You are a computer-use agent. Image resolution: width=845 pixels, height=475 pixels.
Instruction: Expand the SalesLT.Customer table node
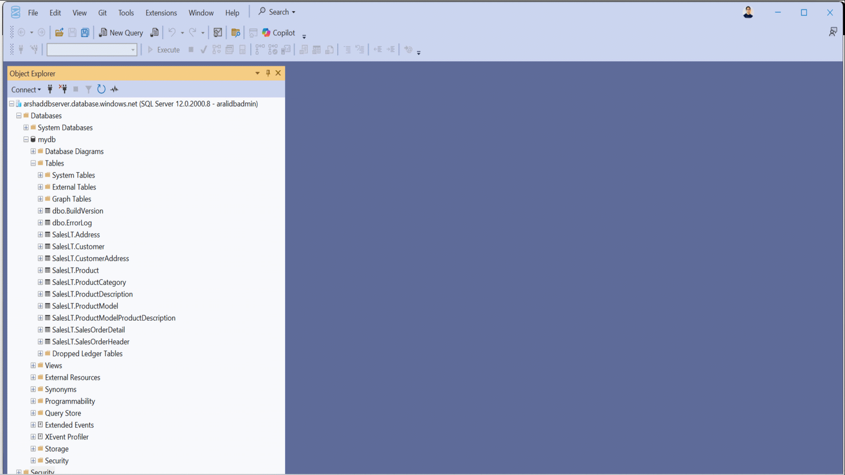click(40, 247)
